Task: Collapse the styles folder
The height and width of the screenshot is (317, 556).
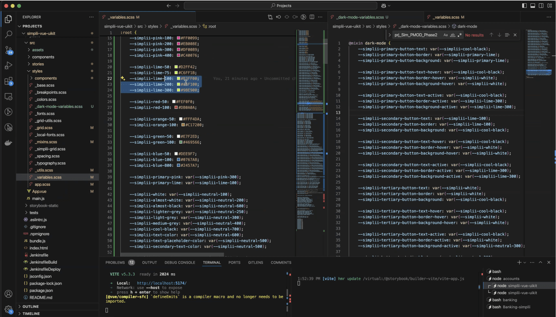Action: click(x=29, y=71)
